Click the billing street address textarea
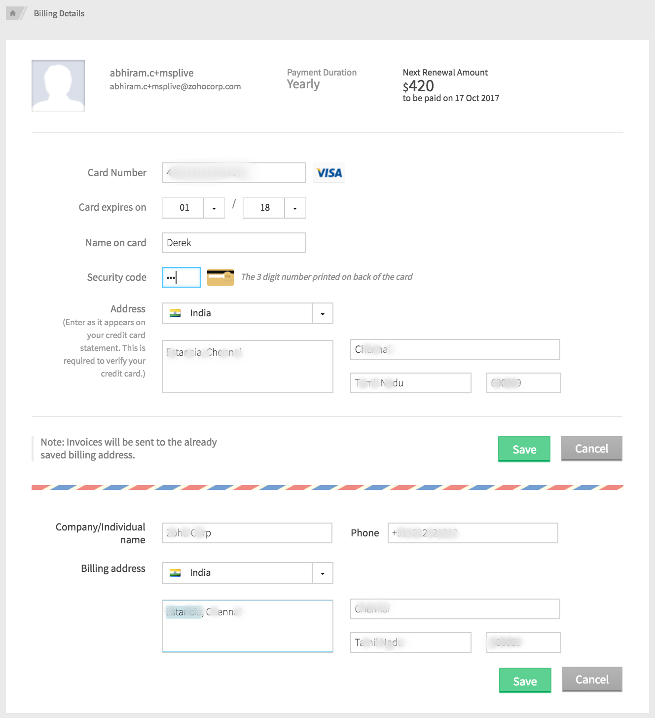 pyautogui.click(x=247, y=626)
